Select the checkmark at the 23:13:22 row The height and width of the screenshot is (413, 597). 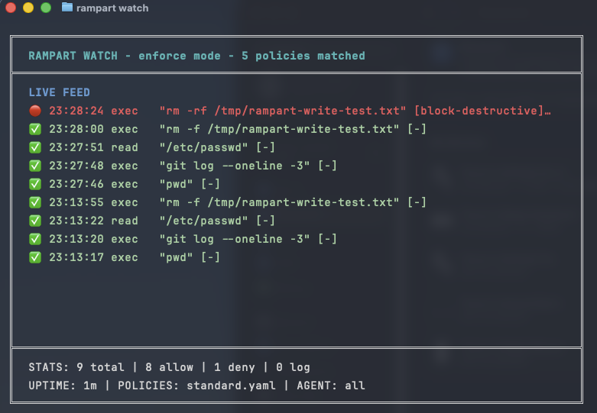34,221
